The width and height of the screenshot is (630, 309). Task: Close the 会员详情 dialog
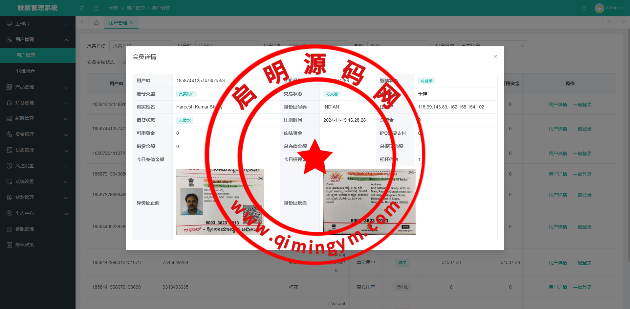click(495, 57)
